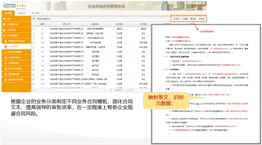Screen dimensions: 262x145
Task: Go to first page of grid
Action: (x=105, y=90)
